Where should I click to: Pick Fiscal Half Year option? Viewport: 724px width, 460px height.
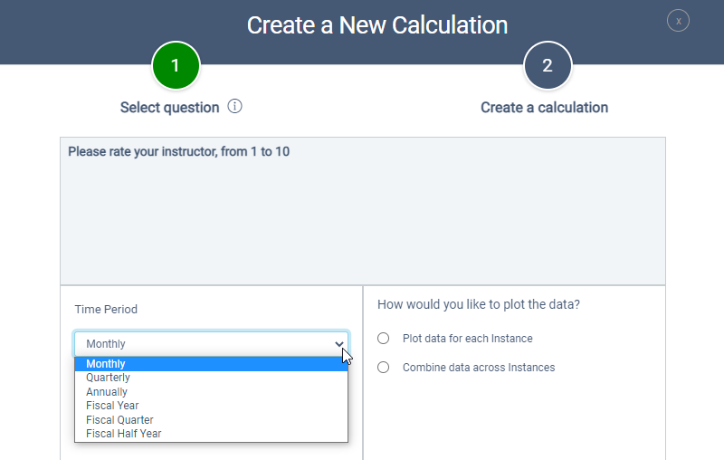click(124, 434)
